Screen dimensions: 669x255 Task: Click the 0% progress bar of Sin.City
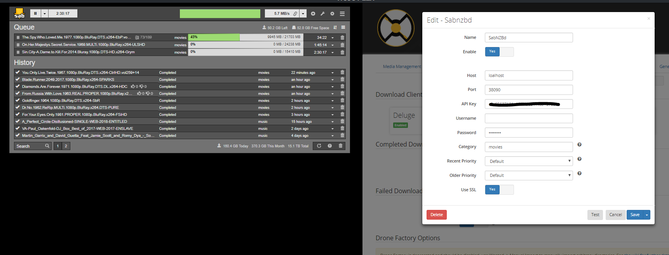click(246, 52)
